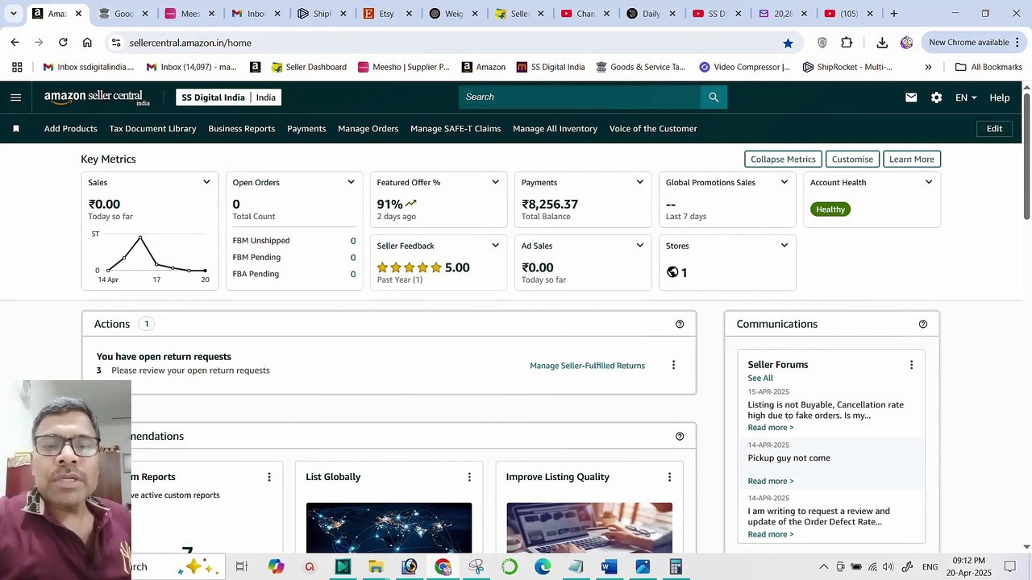
Task: Open the messages envelope icon
Action: (x=911, y=97)
